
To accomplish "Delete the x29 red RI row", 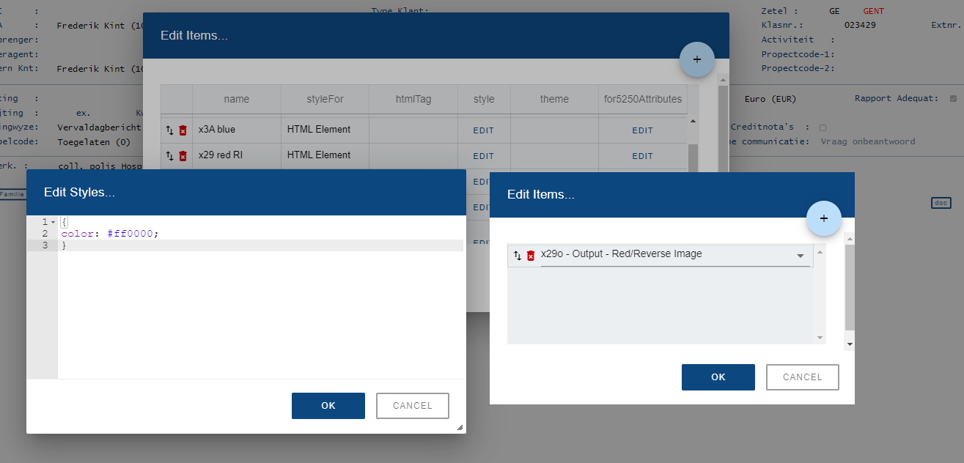I will (x=183, y=156).
